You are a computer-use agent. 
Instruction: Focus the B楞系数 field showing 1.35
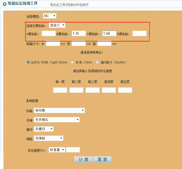click(x=79, y=34)
